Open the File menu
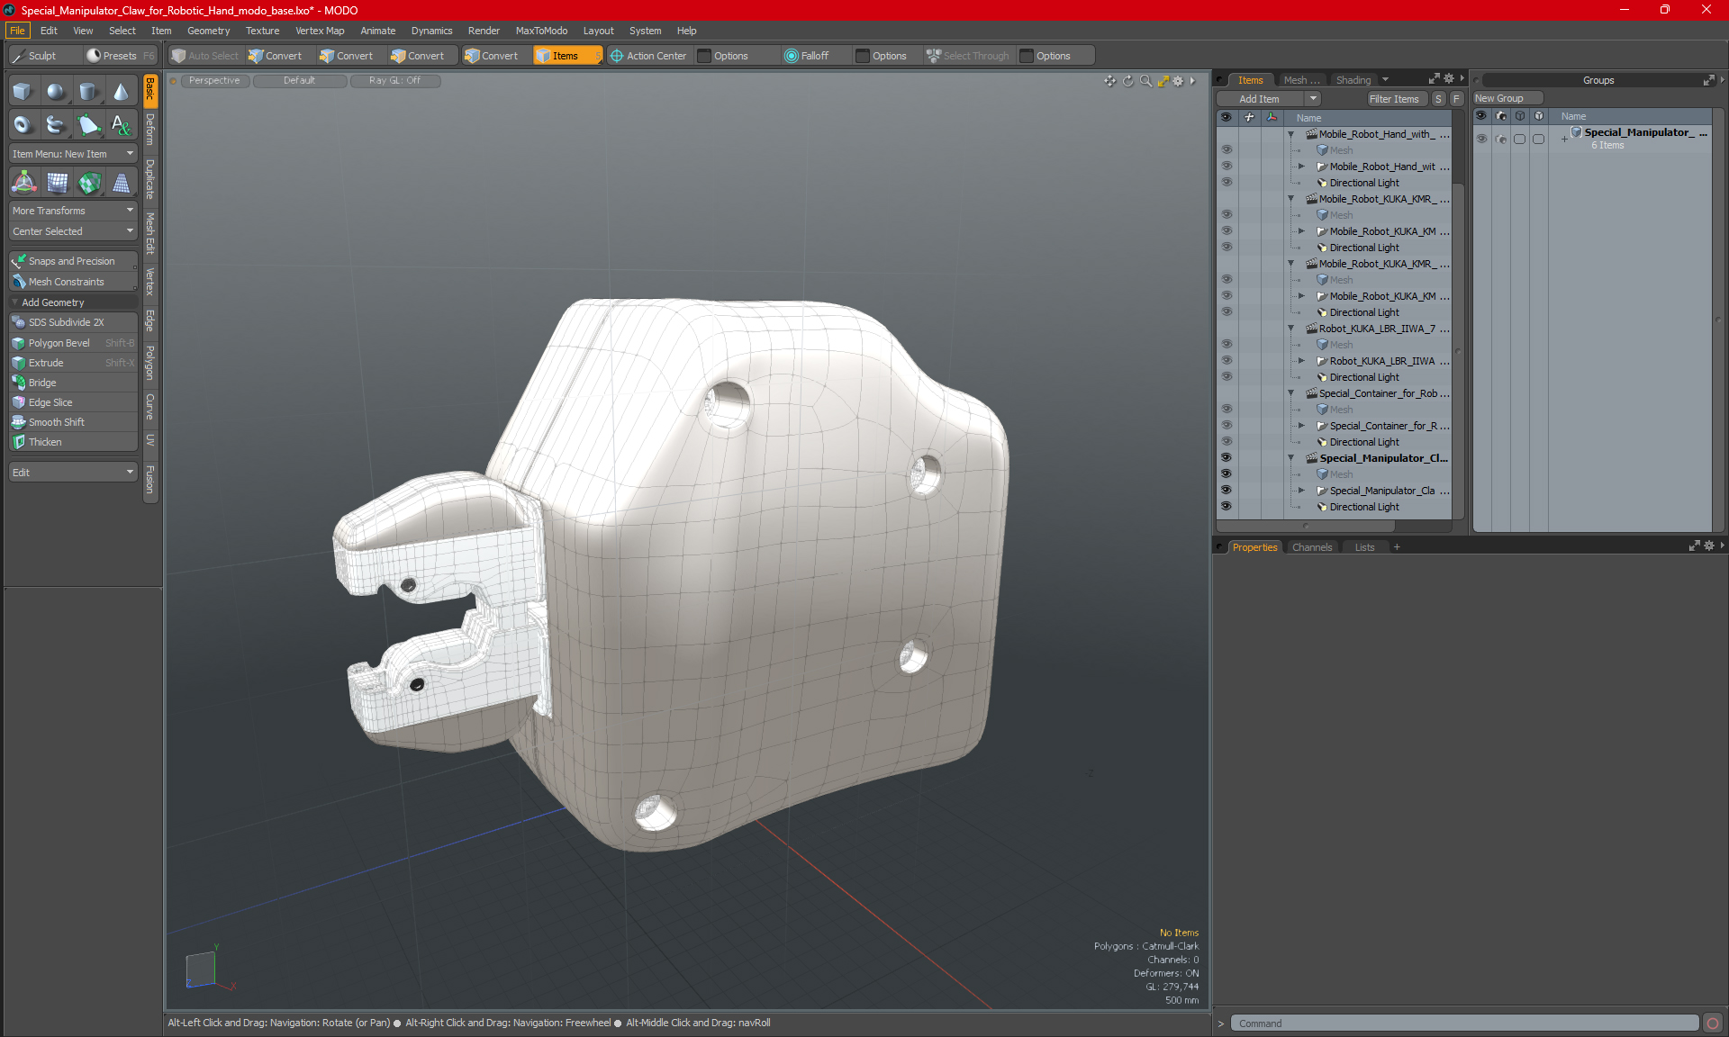This screenshot has height=1037, width=1729. 16,30
